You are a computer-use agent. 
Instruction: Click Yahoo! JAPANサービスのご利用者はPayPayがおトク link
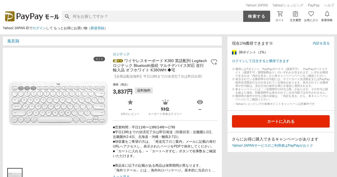(x=272, y=146)
